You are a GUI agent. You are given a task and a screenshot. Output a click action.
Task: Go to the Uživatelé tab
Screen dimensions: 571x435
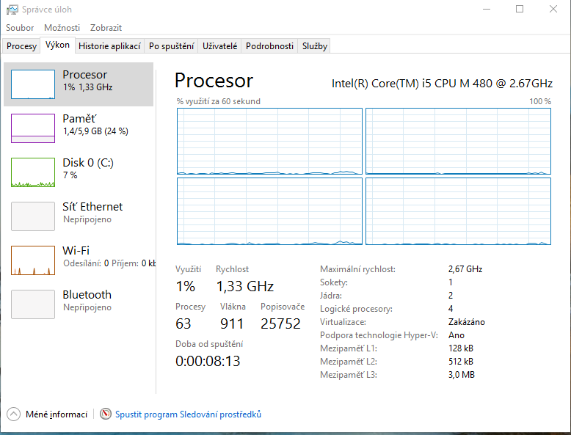coord(219,46)
